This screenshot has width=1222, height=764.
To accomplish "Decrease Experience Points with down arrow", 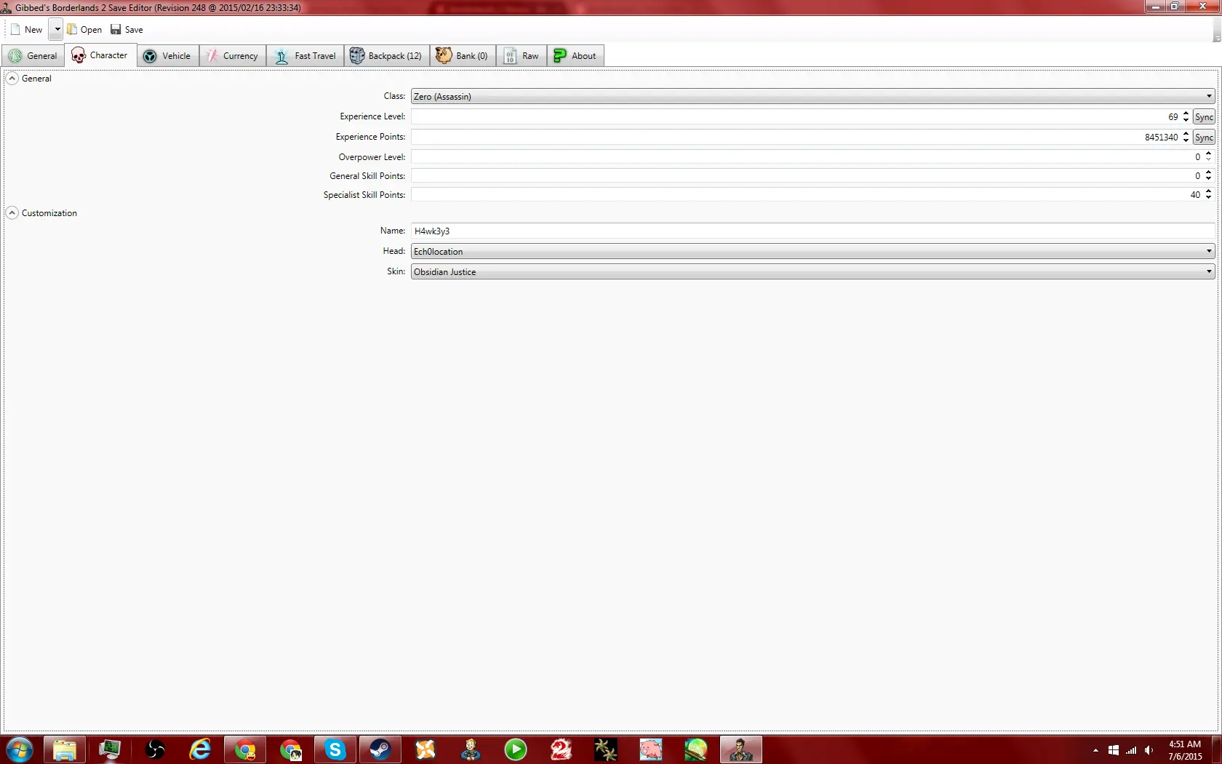I will tap(1186, 140).
